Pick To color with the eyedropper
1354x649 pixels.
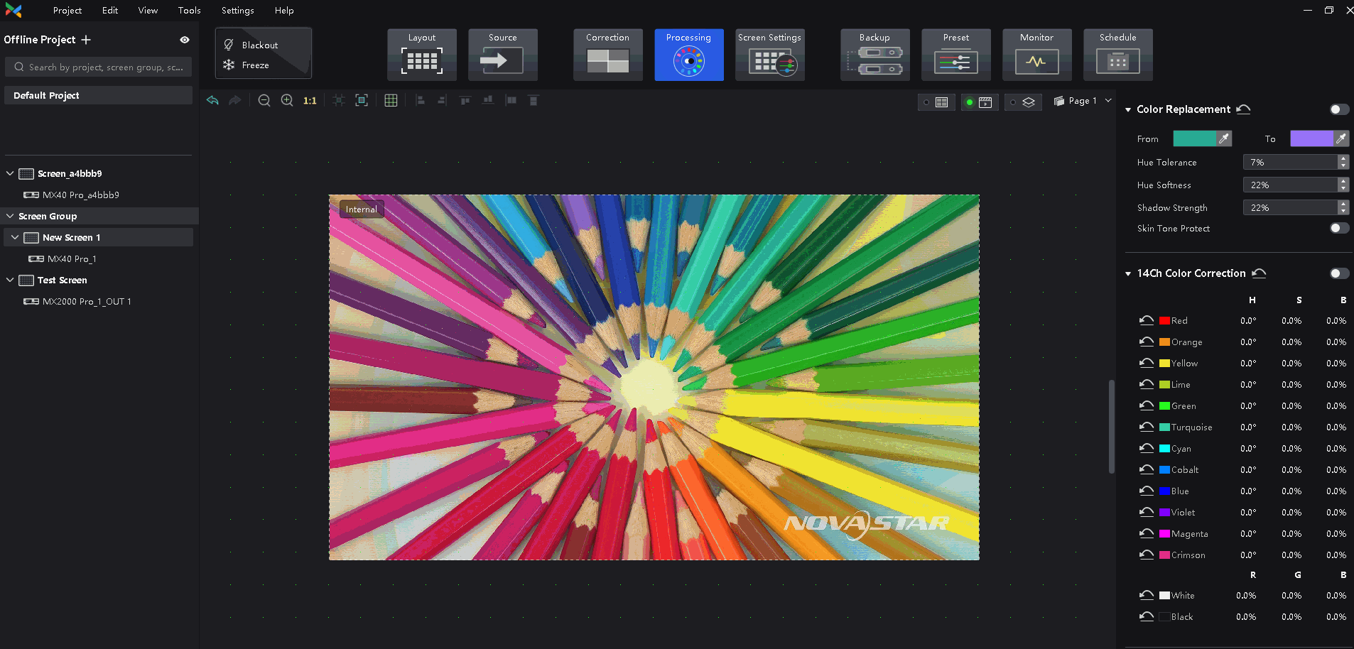pyautogui.click(x=1341, y=138)
